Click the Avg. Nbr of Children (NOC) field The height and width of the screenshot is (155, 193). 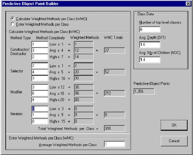pyautogui.click(x=150, y=60)
